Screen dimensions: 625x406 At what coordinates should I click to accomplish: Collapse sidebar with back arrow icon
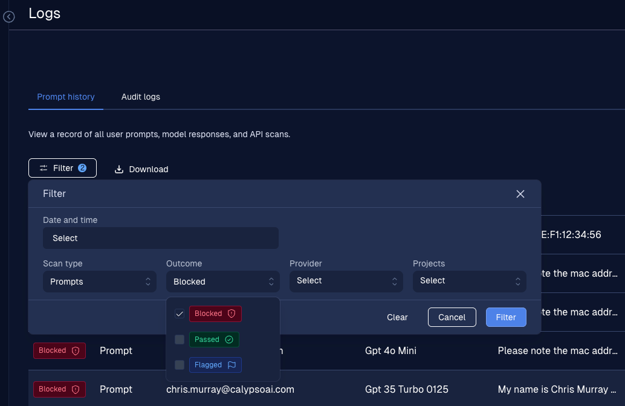[9, 17]
